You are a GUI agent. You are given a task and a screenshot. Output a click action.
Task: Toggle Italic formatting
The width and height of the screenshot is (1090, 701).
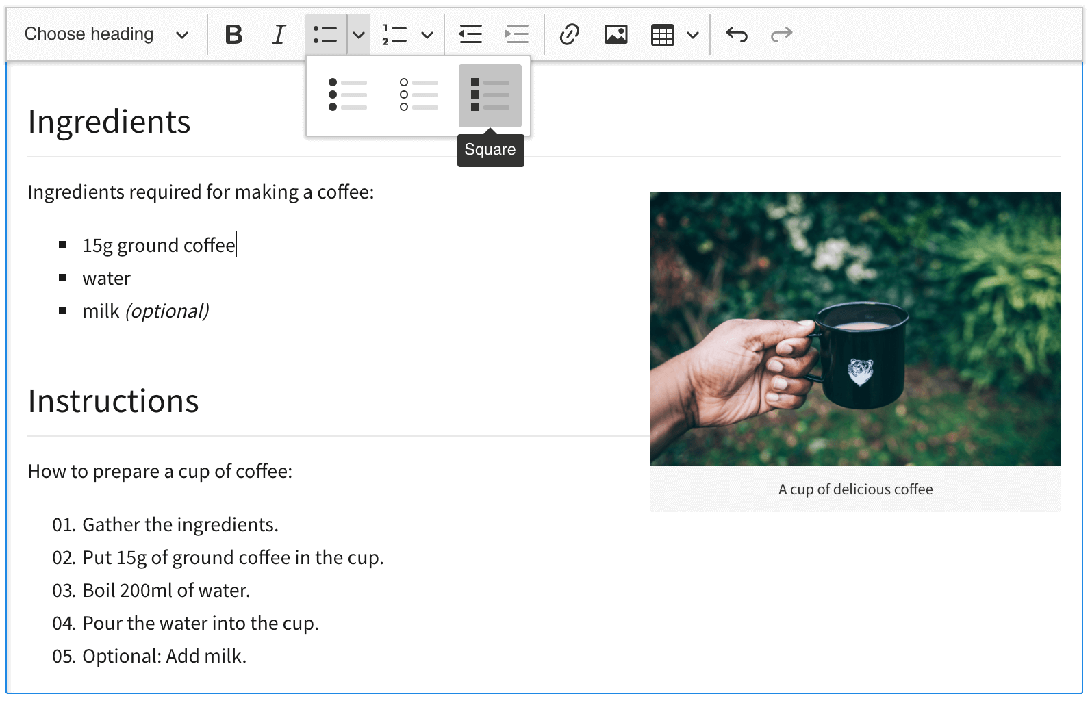click(x=279, y=34)
